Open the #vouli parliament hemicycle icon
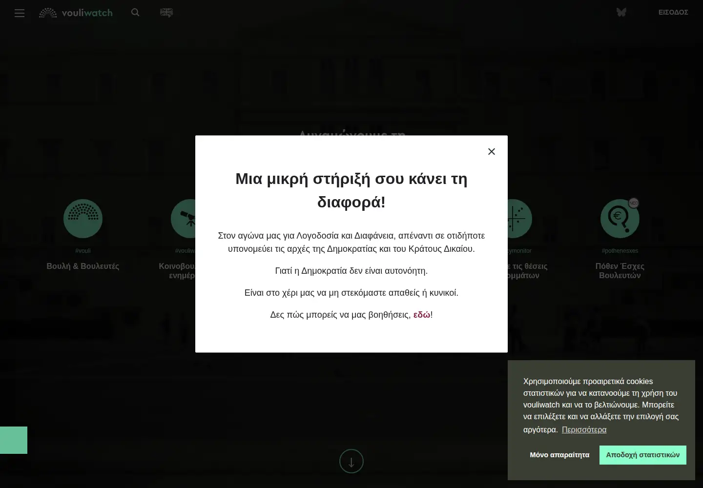The height and width of the screenshot is (488, 703). tap(83, 219)
